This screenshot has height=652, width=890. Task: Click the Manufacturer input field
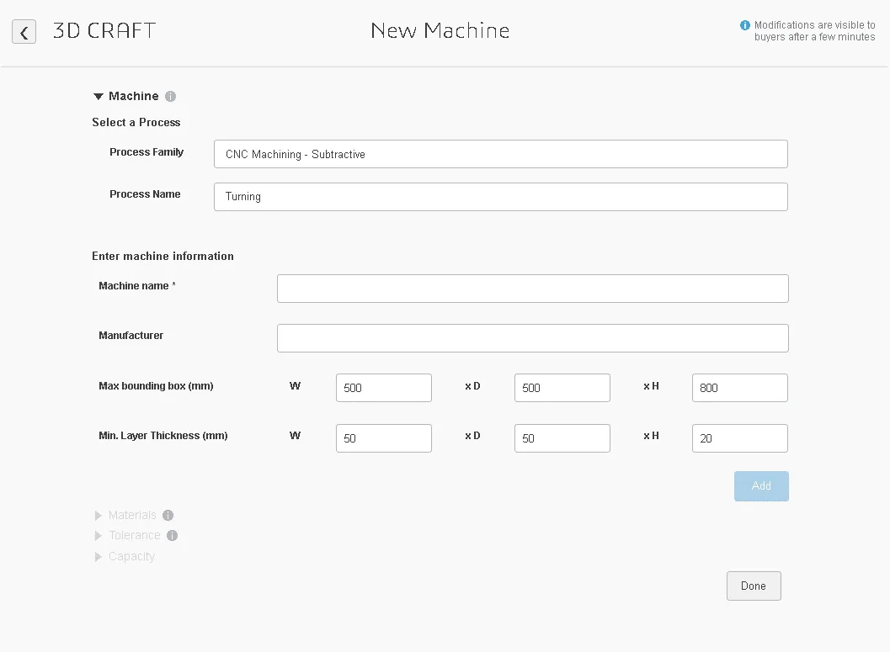[x=532, y=338]
